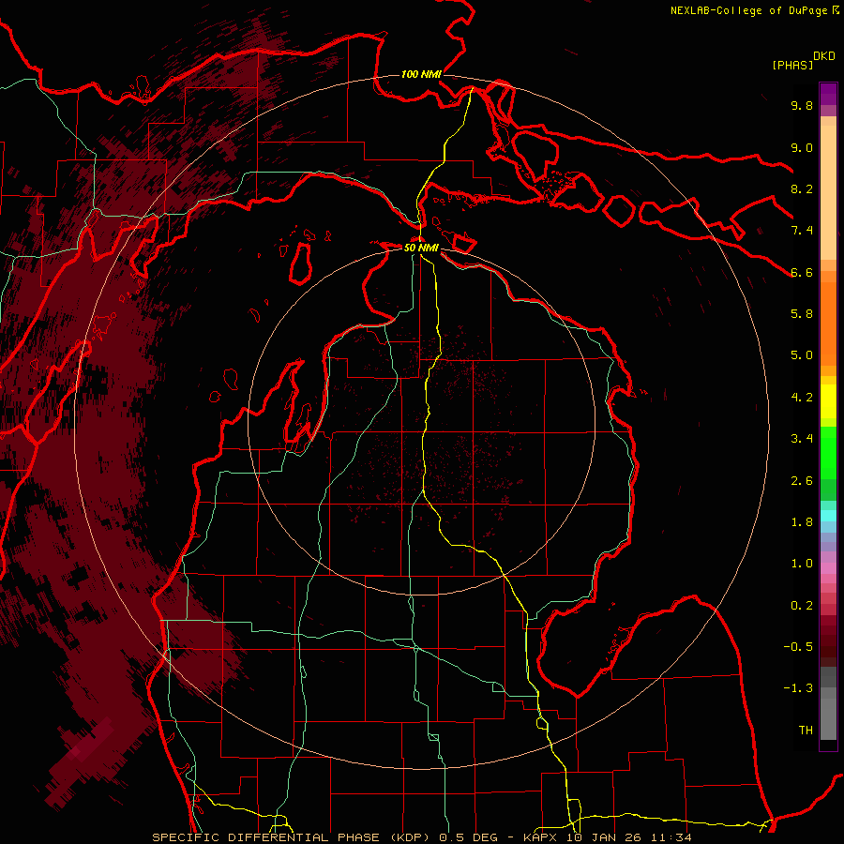Click the 9.0 legend scale value
The image size is (844, 844).
802,148
